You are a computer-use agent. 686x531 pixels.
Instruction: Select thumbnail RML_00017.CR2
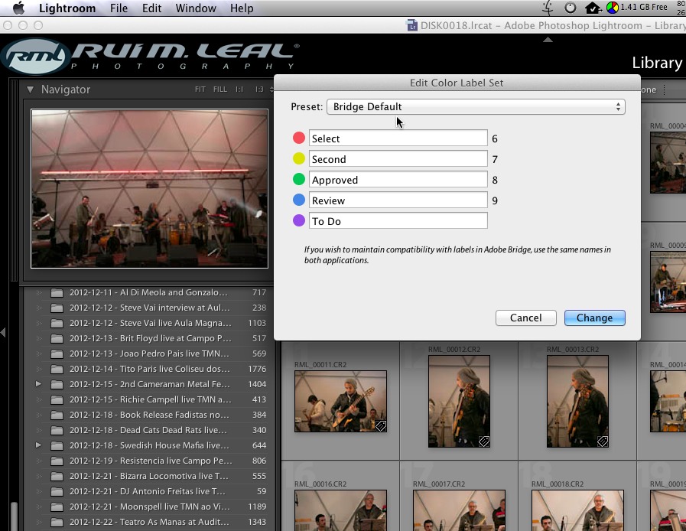(x=459, y=510)
